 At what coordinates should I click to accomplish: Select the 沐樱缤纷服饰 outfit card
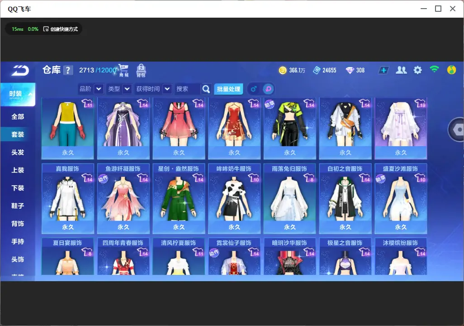point(401,256)
